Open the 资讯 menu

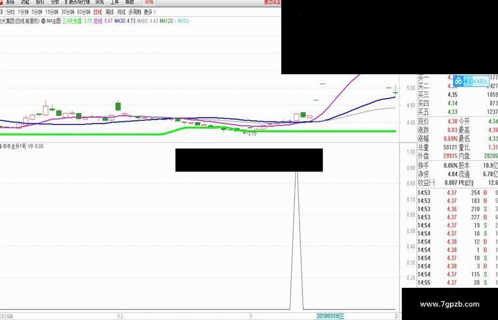tap(99, 2)
